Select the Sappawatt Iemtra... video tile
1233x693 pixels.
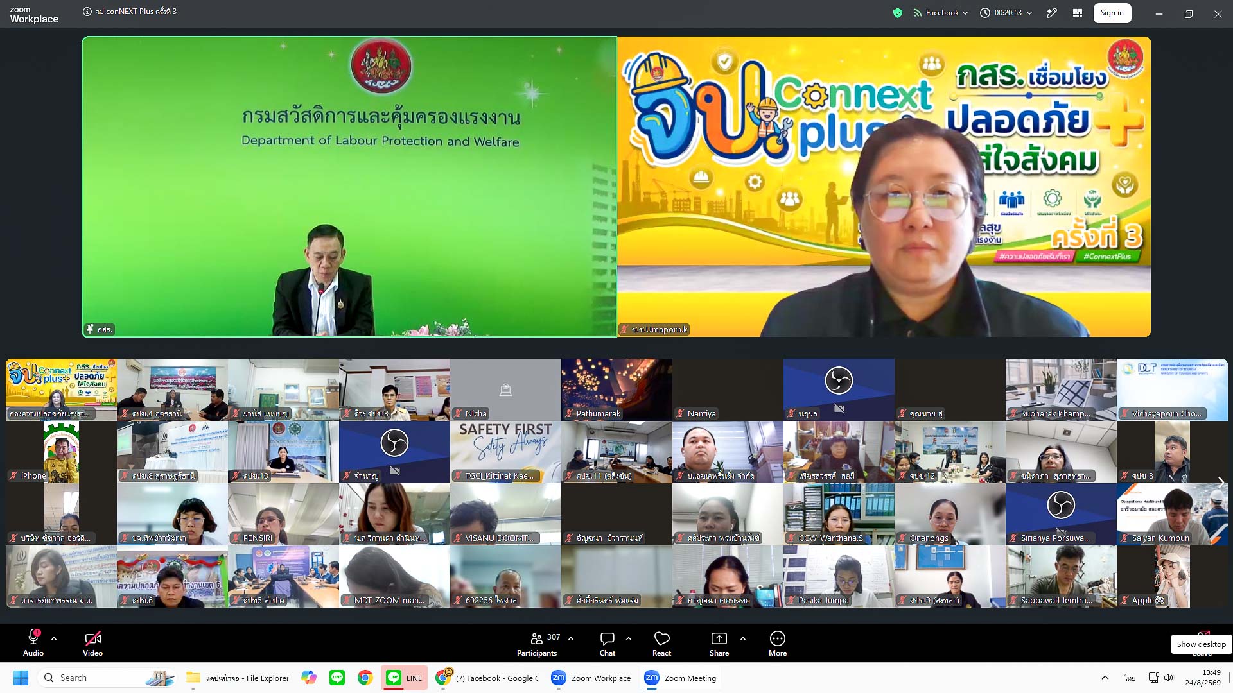[x=1061, y=576]
